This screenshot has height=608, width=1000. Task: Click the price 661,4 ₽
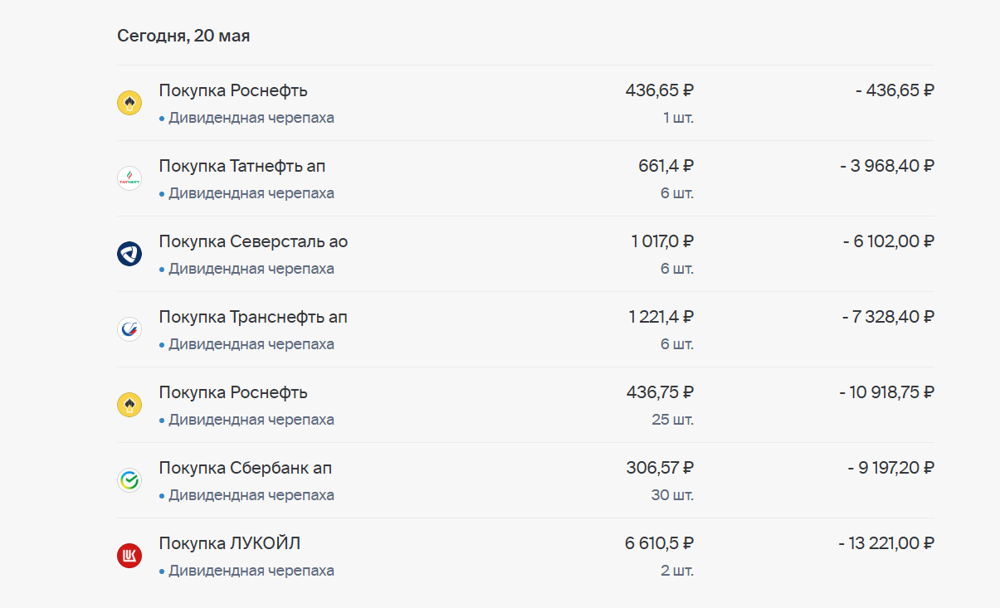click(666, 166)
